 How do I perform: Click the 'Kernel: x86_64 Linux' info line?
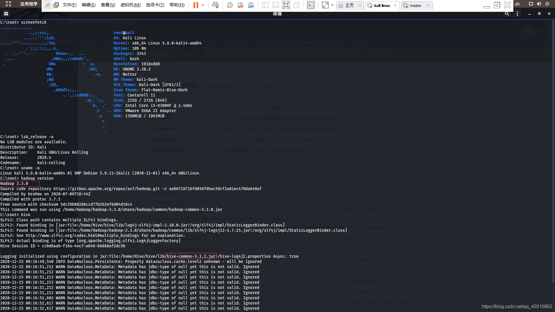158,43
